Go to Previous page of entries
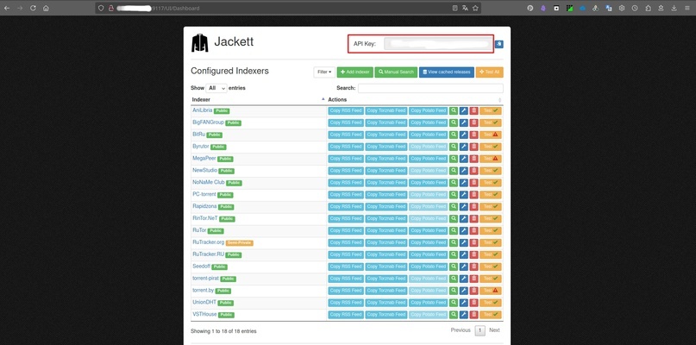The width and height of the screenshot is (696, 345). pyautogui.click(x=461, y=330)
